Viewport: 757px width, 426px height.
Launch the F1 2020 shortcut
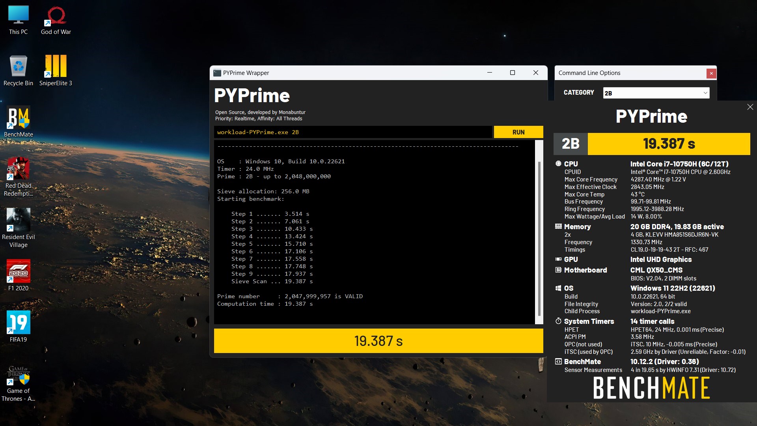coord(18,275)
